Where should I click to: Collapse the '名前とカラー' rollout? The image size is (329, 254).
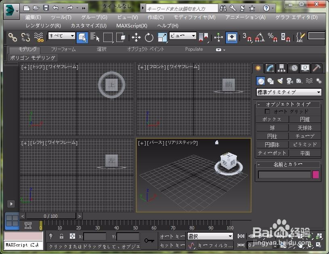point(288,164)
